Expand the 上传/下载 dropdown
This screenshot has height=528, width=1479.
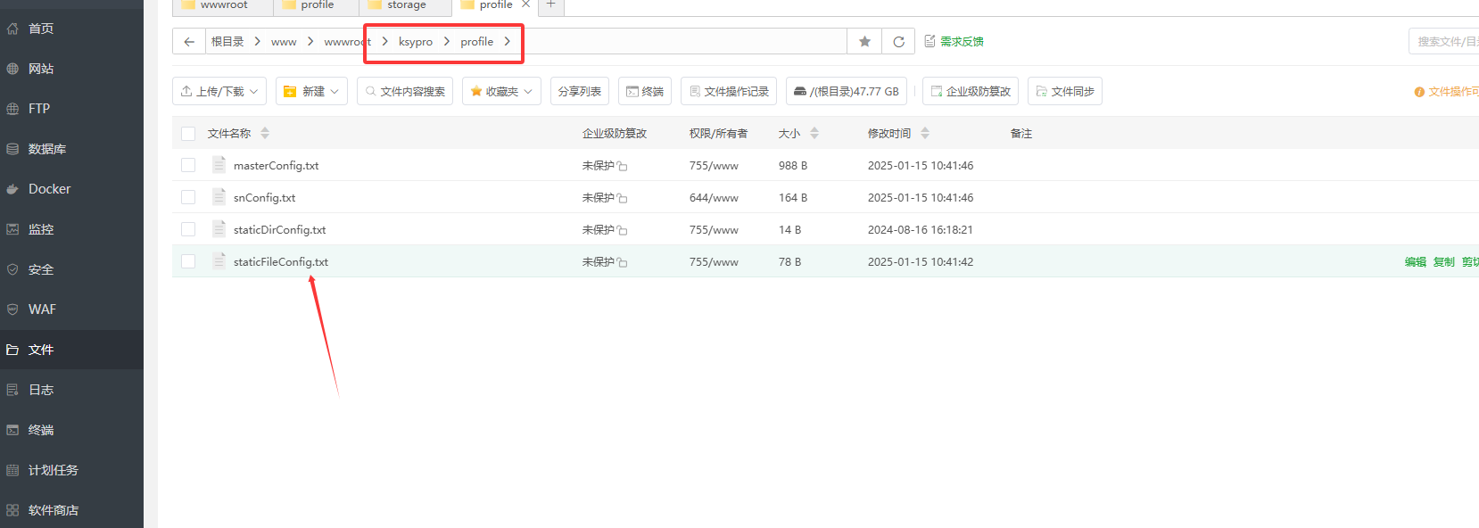click(x=219, y=92)
